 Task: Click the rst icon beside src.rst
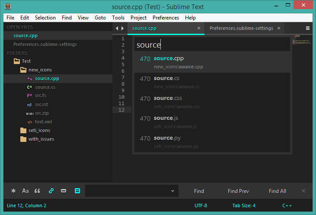coord(30,105)
